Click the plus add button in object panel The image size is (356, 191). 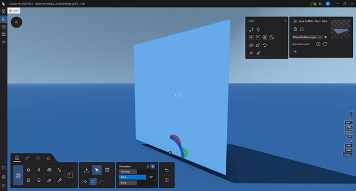coord(295,52)
